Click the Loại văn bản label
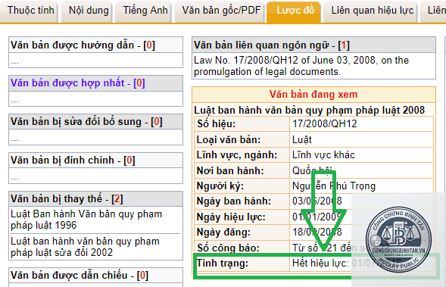The height and width of the screenshot is (287, 446). click(x=229, y=139)
